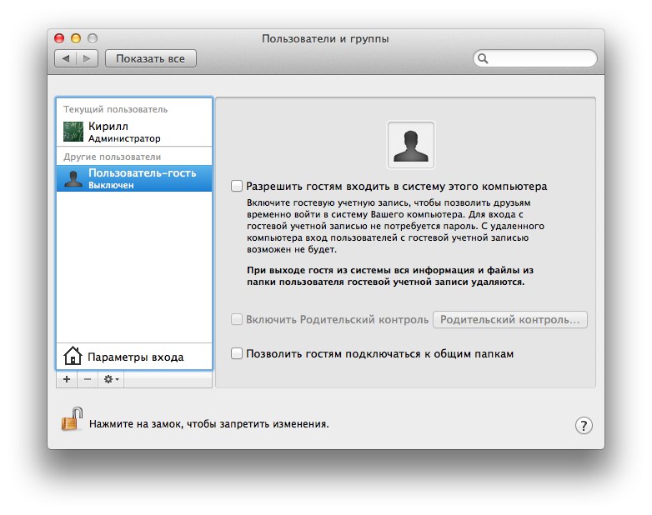The image size is (652, 515).
Task: Add a user with the plus button
Action: 67,379
